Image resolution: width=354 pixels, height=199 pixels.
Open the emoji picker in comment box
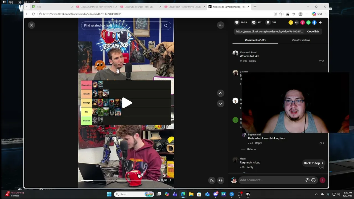click(313, 180)
